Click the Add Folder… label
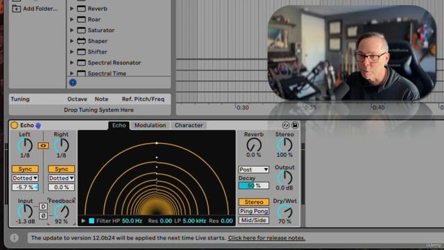The image size is (444, 250). (40, 8)
